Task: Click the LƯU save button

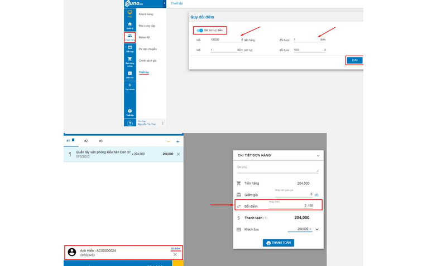Action: click(354, 60)
